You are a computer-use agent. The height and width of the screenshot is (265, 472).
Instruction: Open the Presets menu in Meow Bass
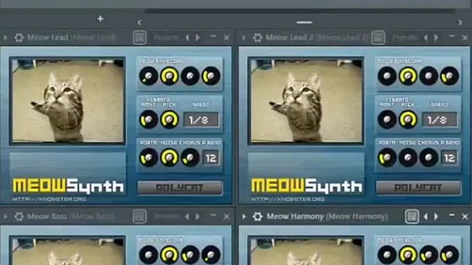(166, 216)
